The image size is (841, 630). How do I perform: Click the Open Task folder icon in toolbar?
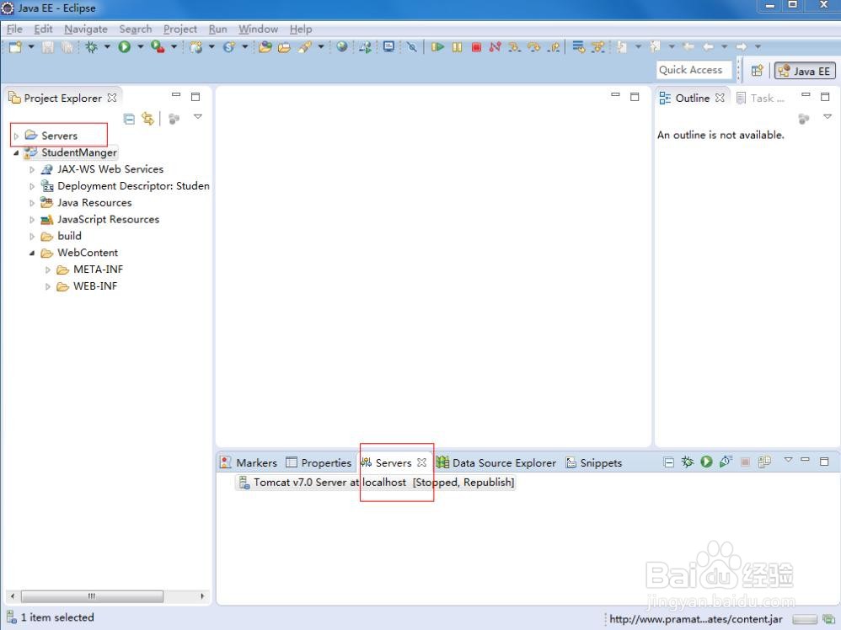click(284, 47)
